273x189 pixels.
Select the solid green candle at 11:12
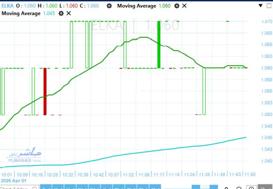point(159,44)
